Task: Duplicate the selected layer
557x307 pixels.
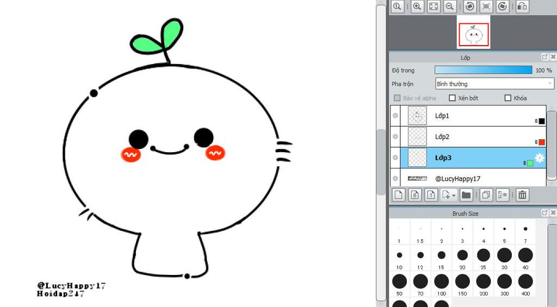Action: coord(486,195)
